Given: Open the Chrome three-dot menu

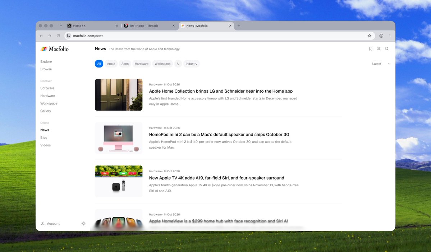Looking at the screenshot, I should pyautogui.click(x=390, y=36).
